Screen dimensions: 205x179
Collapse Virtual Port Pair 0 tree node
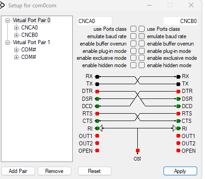[x=7, y=20]
